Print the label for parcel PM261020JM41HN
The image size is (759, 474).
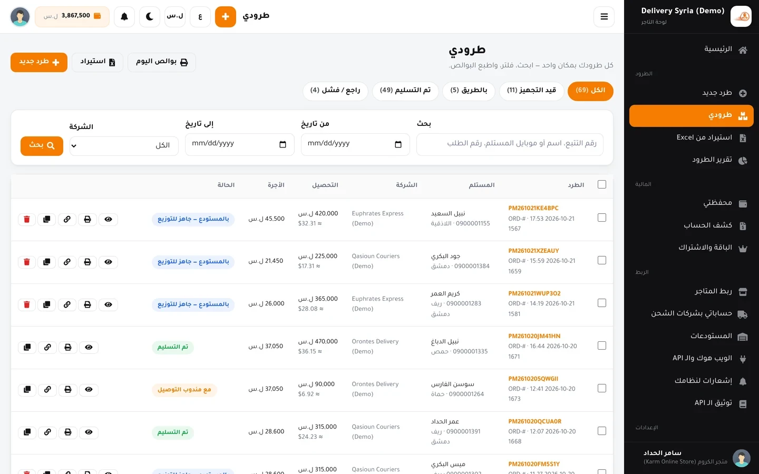(x=68, y=347)
